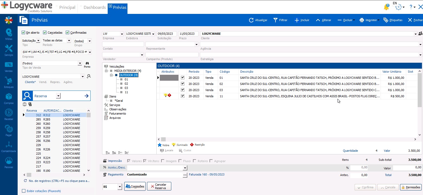Click the Alterar toolbar button
The height and width of the screenshot is (195, 423).
(323, 20)
